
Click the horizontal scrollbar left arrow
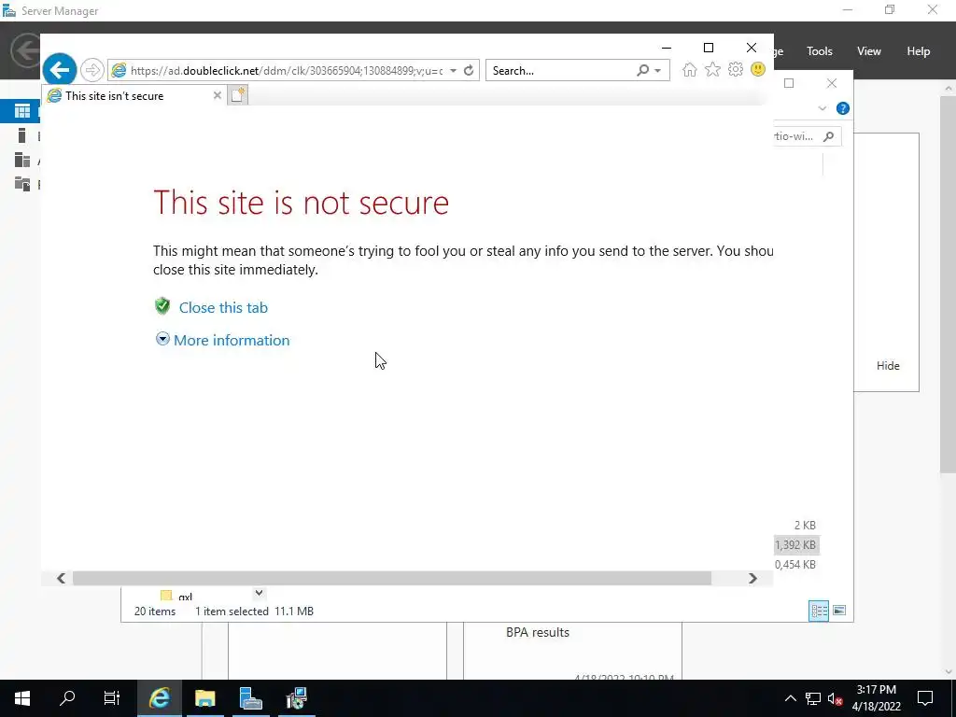pos(61,578)
